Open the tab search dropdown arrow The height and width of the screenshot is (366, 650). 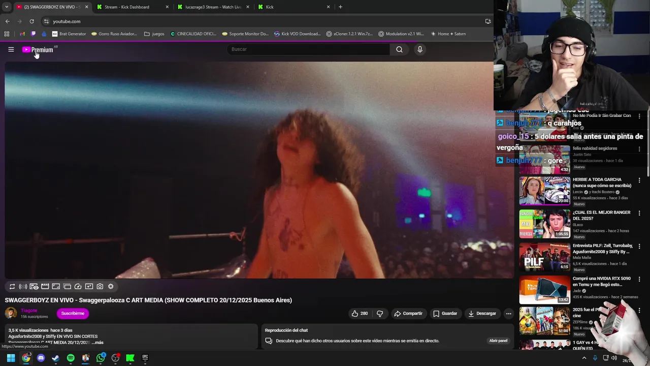click(6, 7)
